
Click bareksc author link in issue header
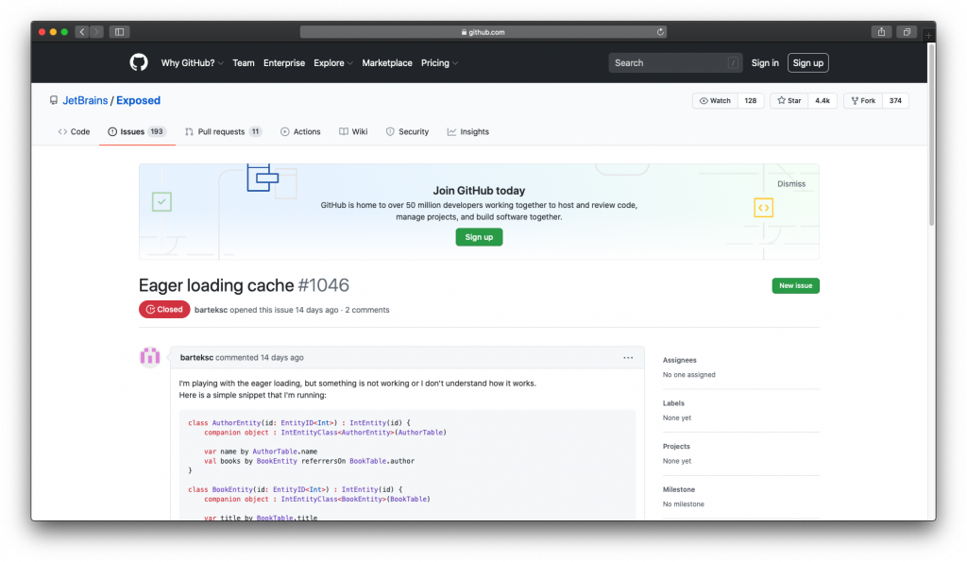pyautogui.click(x=211, y=310)
